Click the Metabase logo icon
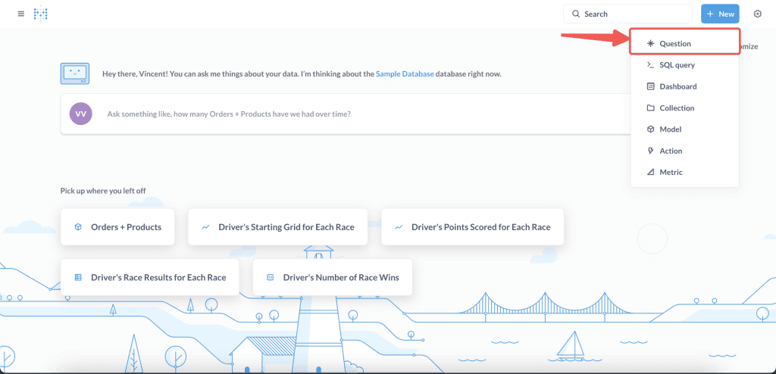The width and height of the screenshot is (776, 374). pyautogui.click(x=41, y=14)
